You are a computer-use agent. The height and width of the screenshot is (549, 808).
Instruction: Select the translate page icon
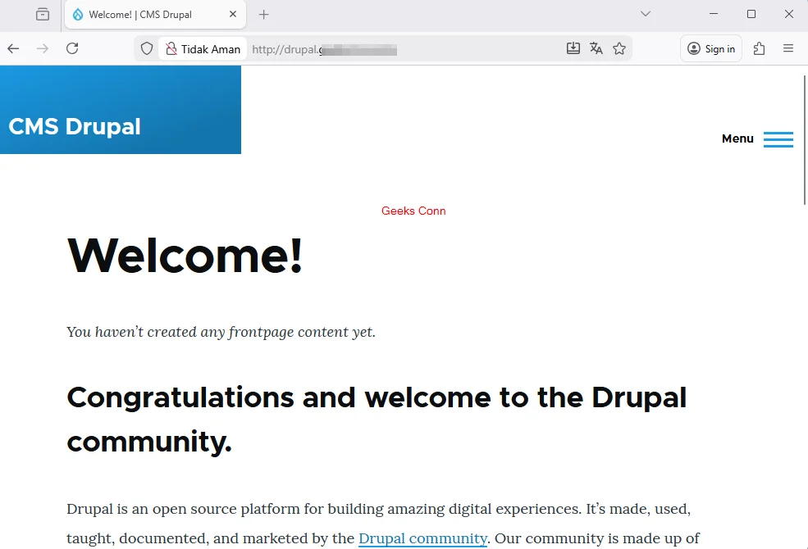coord(596,48)
